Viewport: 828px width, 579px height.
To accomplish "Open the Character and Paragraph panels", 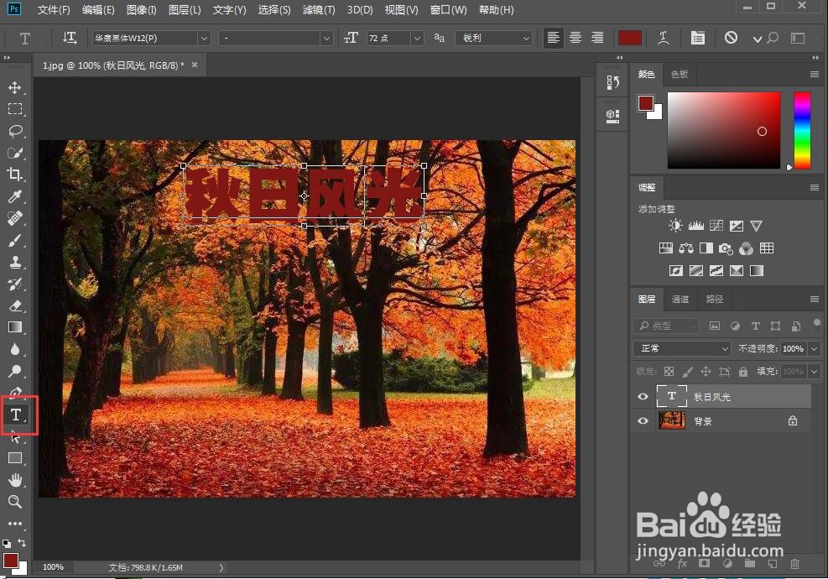I will (698, 38).
